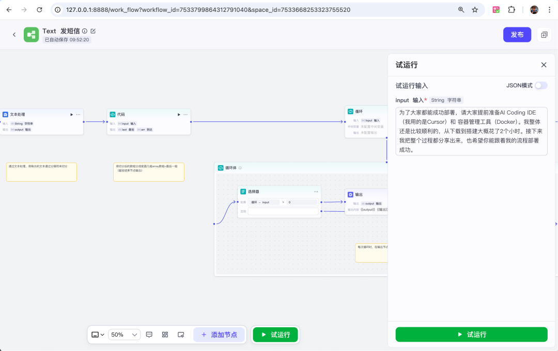Click inside the input 输入 text area
This screenshot has height=351, width=558.
[x=471, y=131]
